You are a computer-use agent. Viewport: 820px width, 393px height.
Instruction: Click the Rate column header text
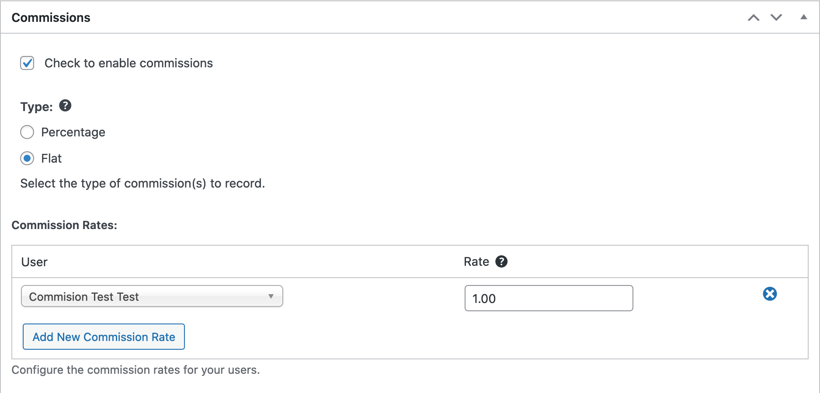pos(476,262)
